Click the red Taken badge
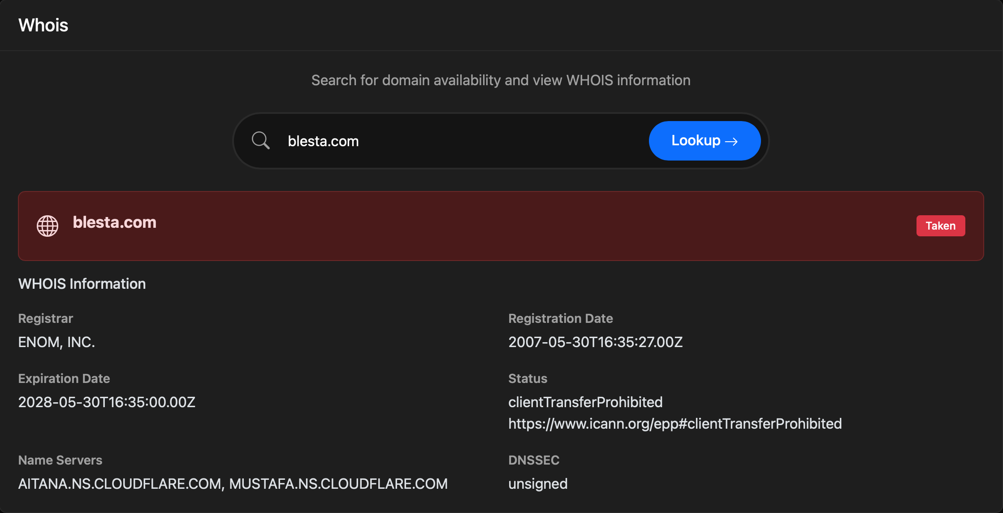Screen dimensions: 1003x513 pos(941,226)
